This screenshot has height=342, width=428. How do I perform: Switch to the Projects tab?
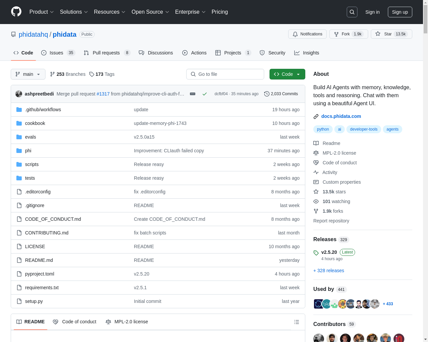click(233, 53)
